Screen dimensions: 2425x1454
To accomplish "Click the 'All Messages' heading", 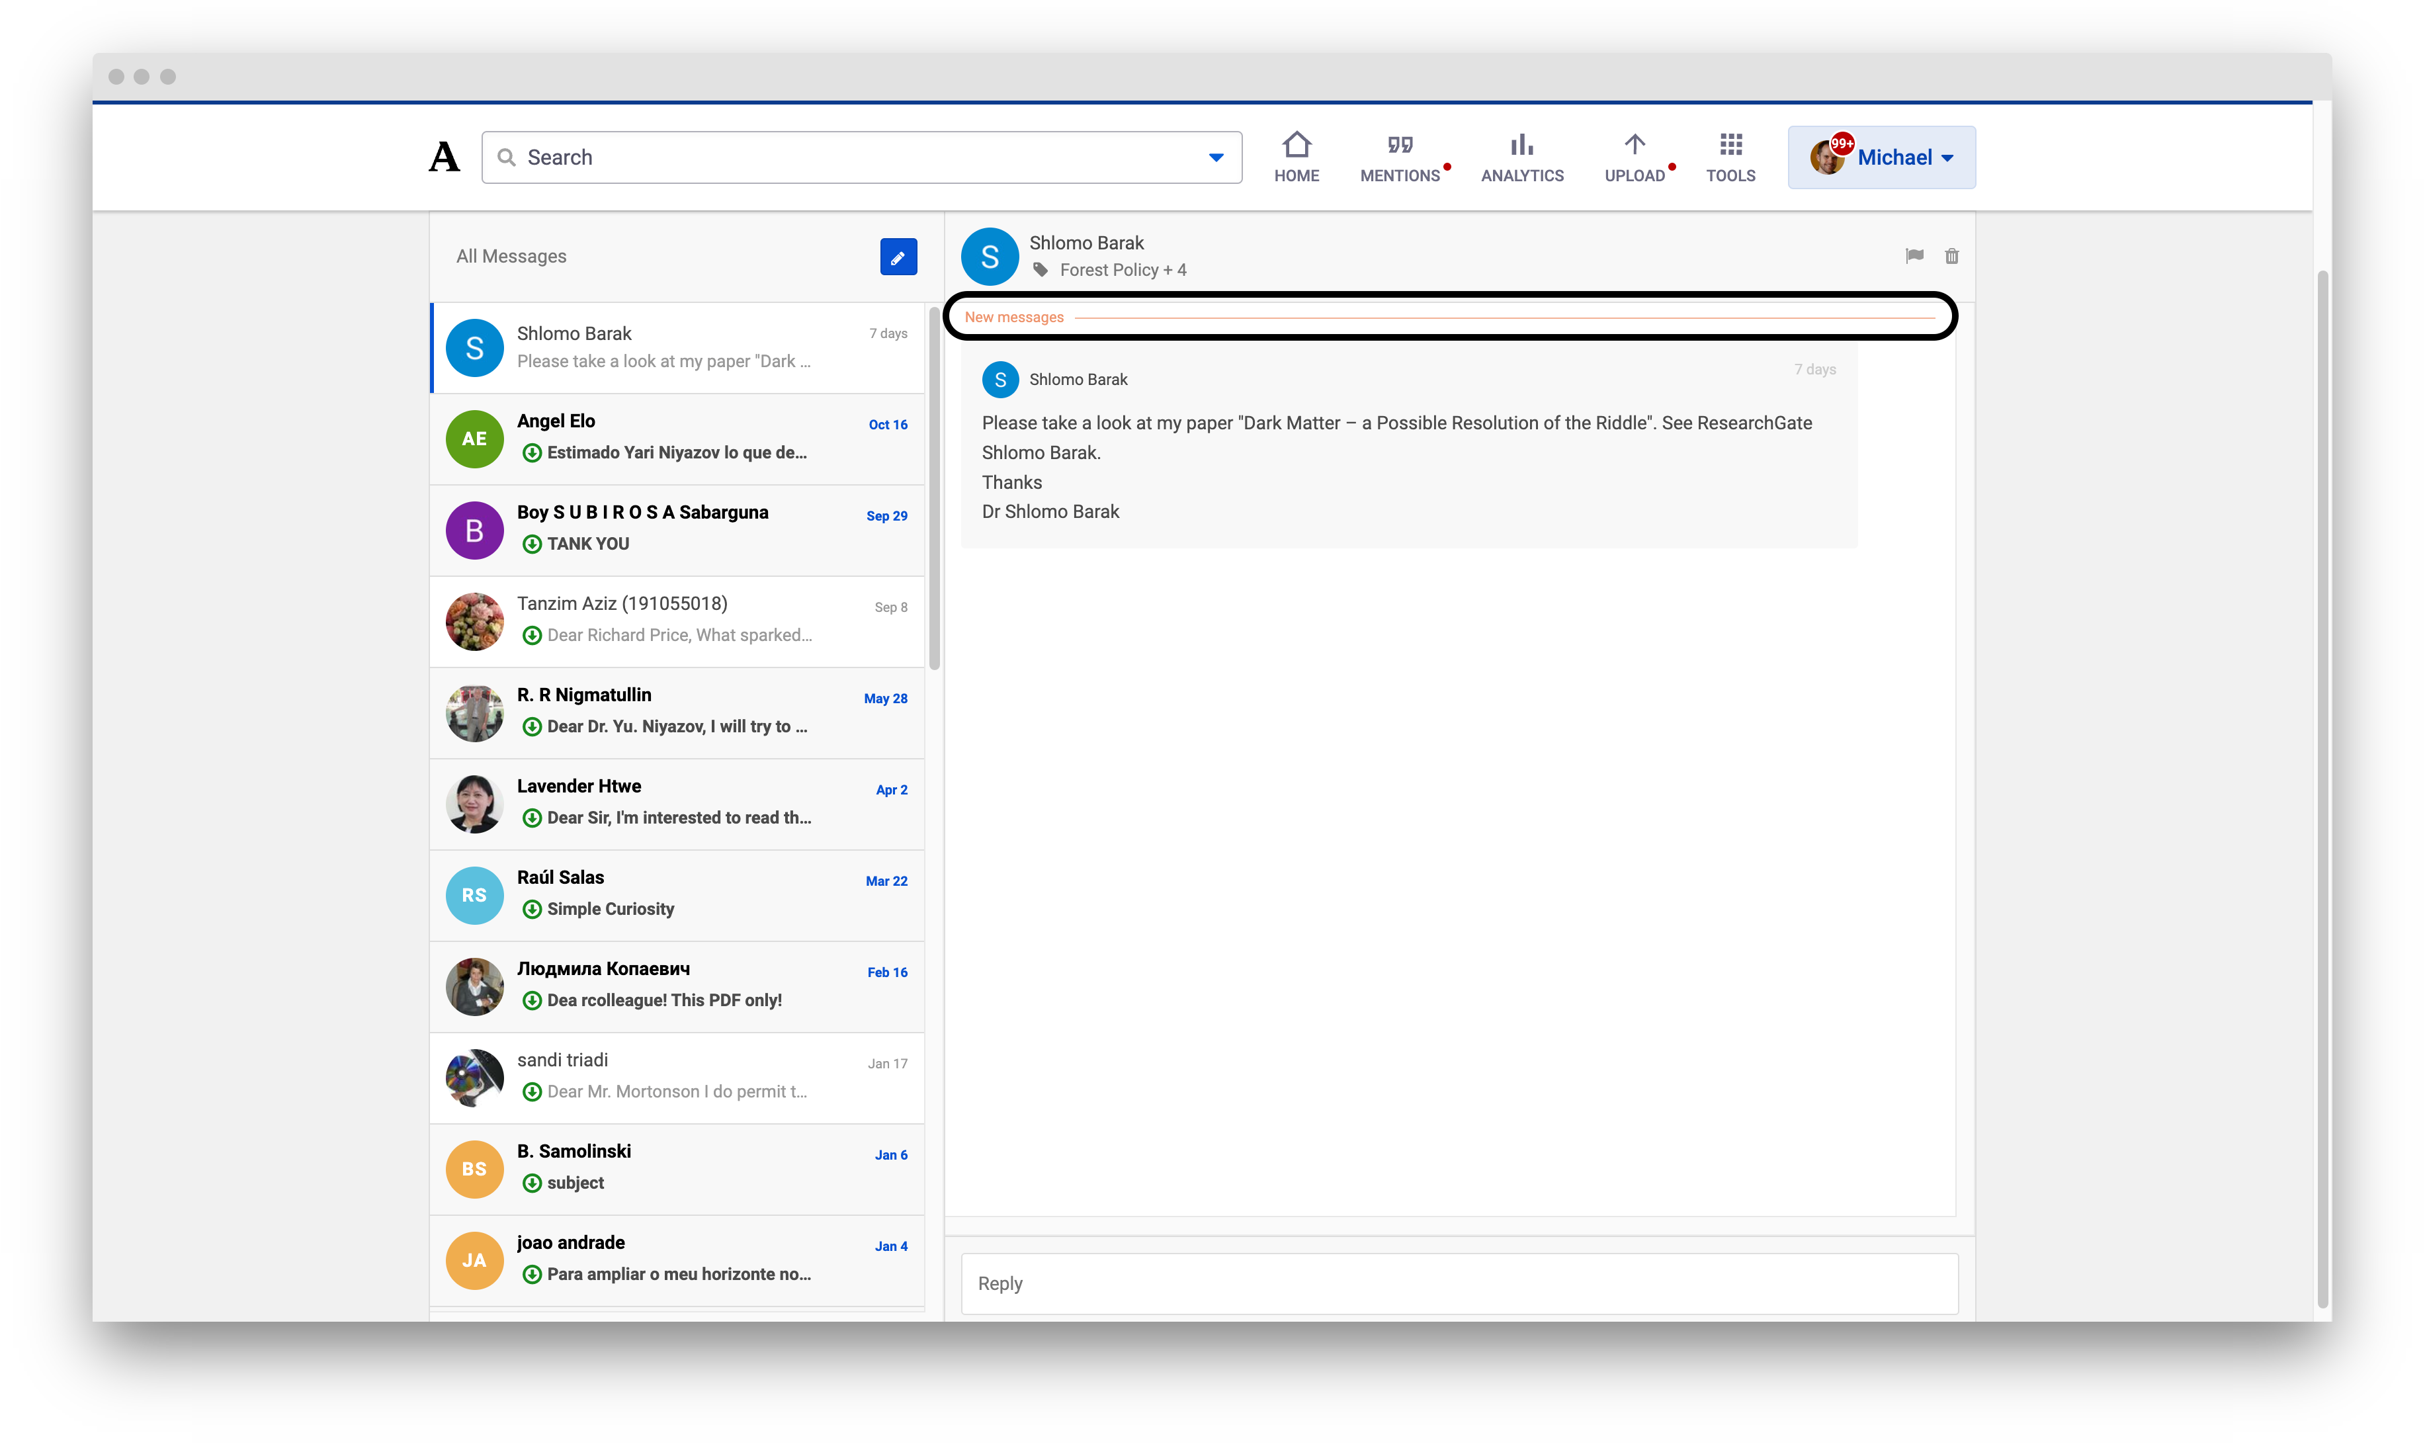I will (511, 256).
